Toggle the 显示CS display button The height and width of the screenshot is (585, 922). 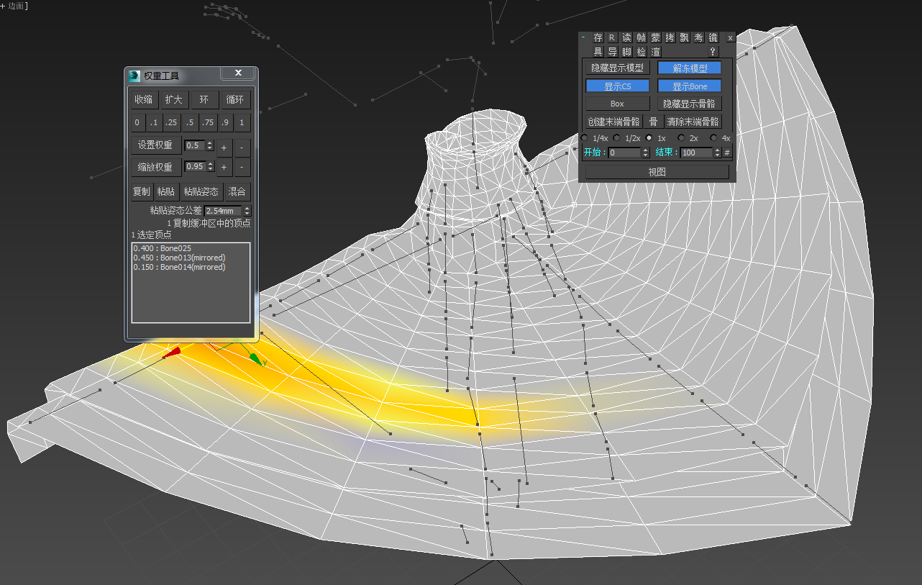click(x=618, y=86)
